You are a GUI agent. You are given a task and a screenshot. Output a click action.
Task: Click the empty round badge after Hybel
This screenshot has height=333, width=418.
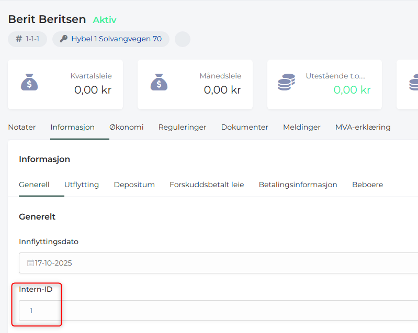pos(183,39)
